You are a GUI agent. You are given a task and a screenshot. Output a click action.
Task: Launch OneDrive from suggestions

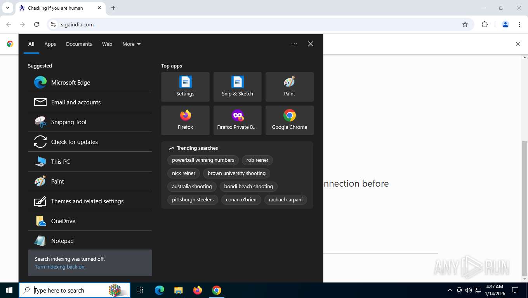[x=90, y=221]
